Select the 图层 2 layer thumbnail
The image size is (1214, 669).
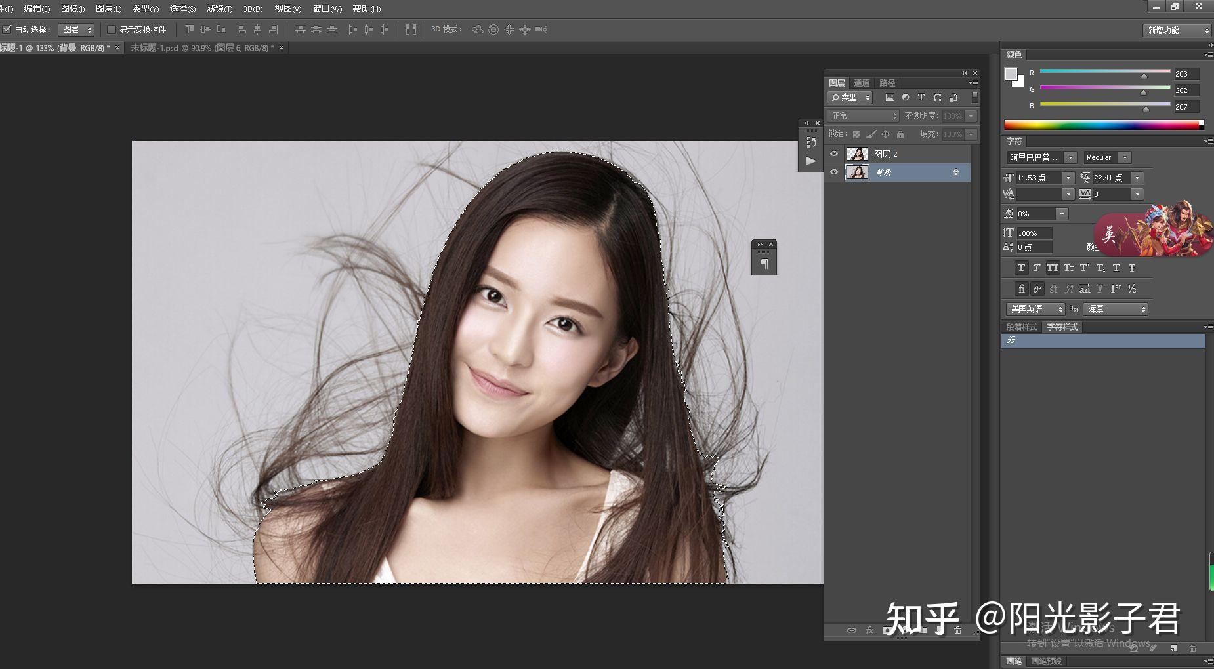point(857,154)
